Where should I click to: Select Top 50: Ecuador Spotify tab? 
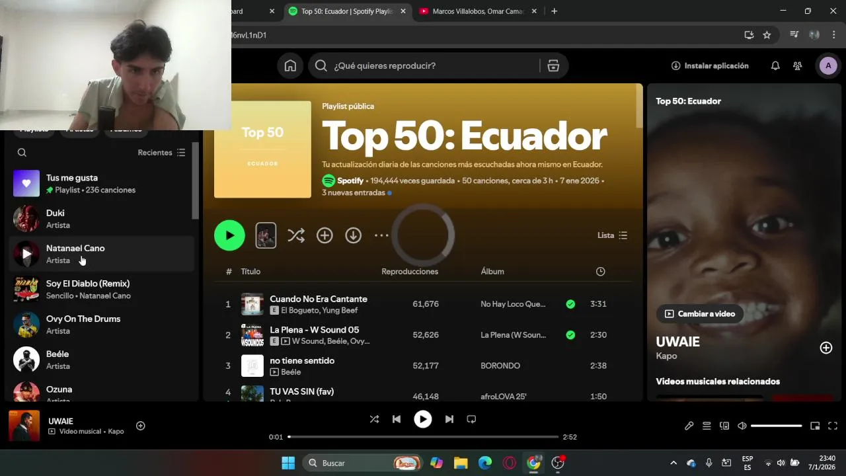click(347, 11)
